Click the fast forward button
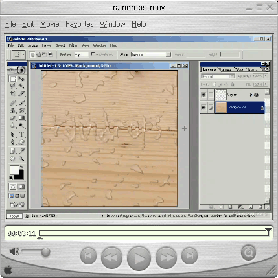Screen dimensions: 278x278 [166, 257]
